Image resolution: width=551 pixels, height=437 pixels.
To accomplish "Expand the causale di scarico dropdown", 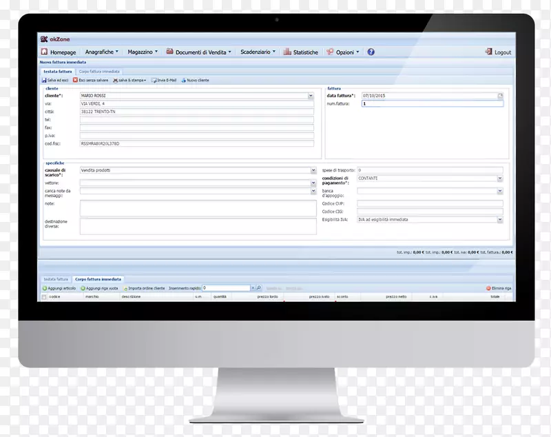I will pyautogui.click(x=313, y=170).
